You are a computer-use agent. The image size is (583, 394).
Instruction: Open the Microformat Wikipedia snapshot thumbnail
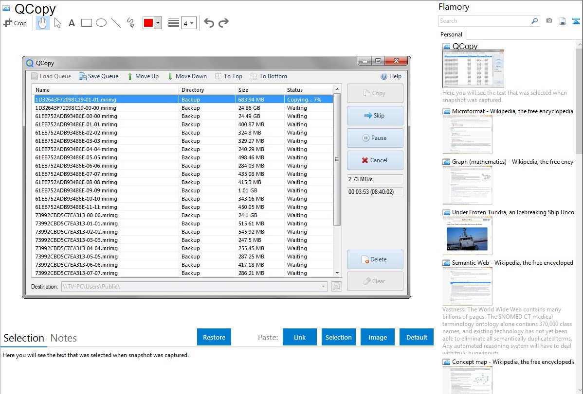pyautogui.click(x=467, y=135)
